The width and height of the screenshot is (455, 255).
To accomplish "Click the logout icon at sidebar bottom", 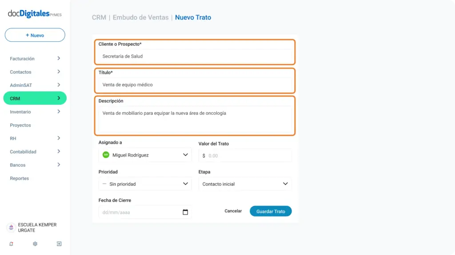I will tap(59, 244).
